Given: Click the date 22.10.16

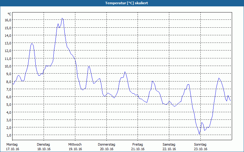Looking at the screenshot, I should click(x=169, y=149).
